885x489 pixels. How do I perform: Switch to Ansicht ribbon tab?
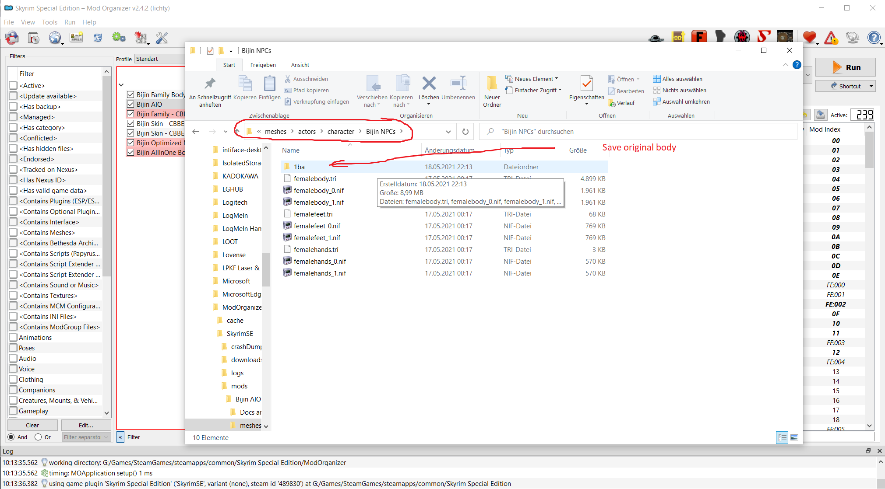(300, 65)
